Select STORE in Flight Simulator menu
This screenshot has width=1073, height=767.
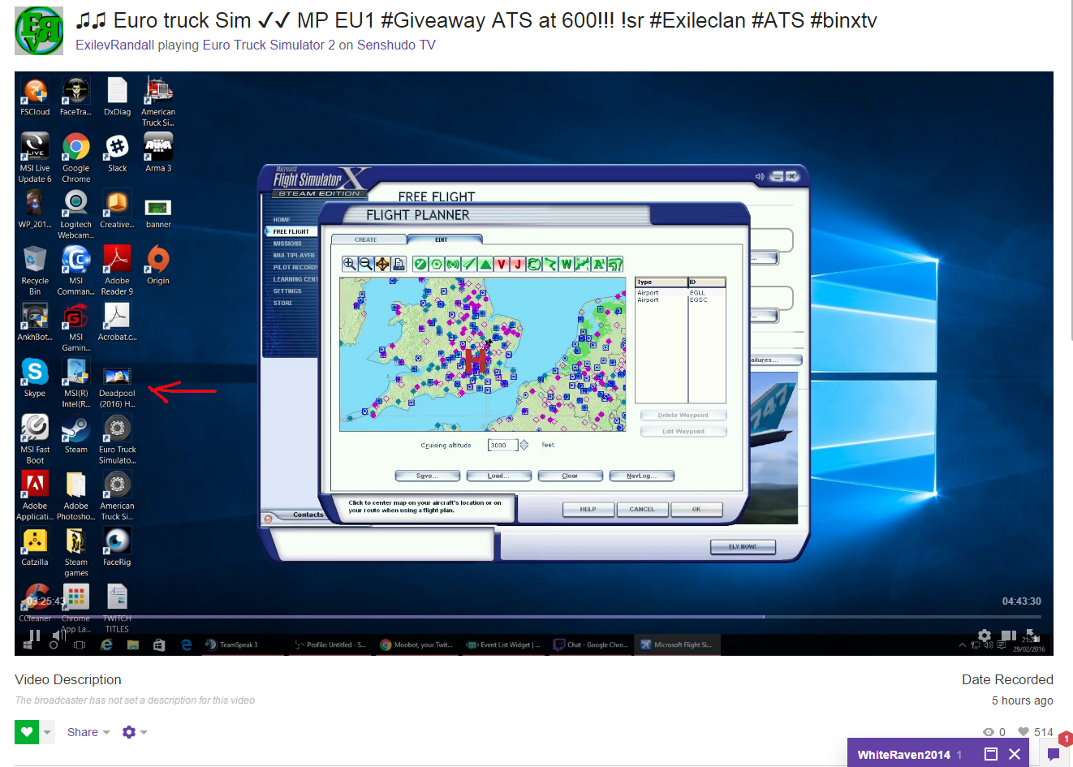[x=282, y=303]
